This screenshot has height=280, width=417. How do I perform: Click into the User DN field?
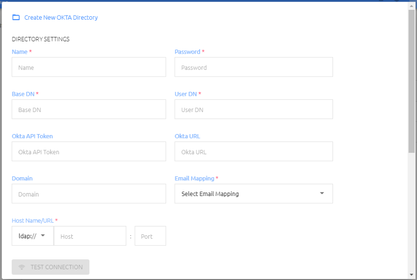point(253,109)
